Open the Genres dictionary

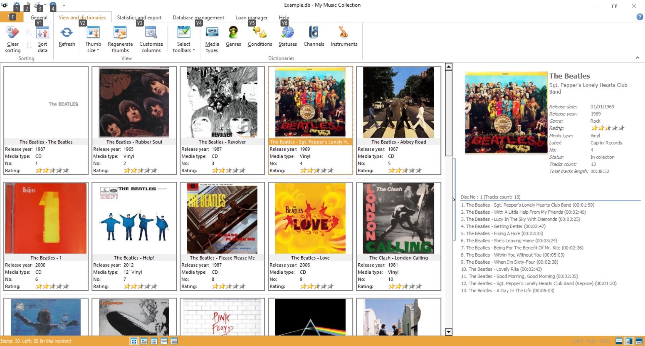(233, 37)
